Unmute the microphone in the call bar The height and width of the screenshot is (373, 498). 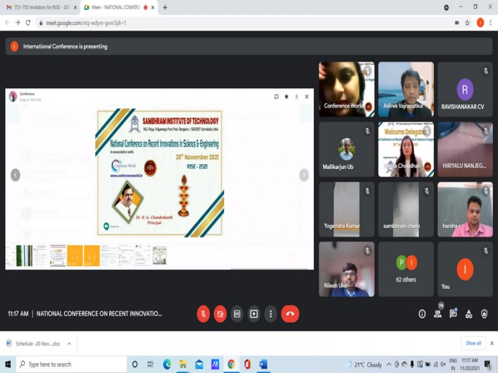203,313
